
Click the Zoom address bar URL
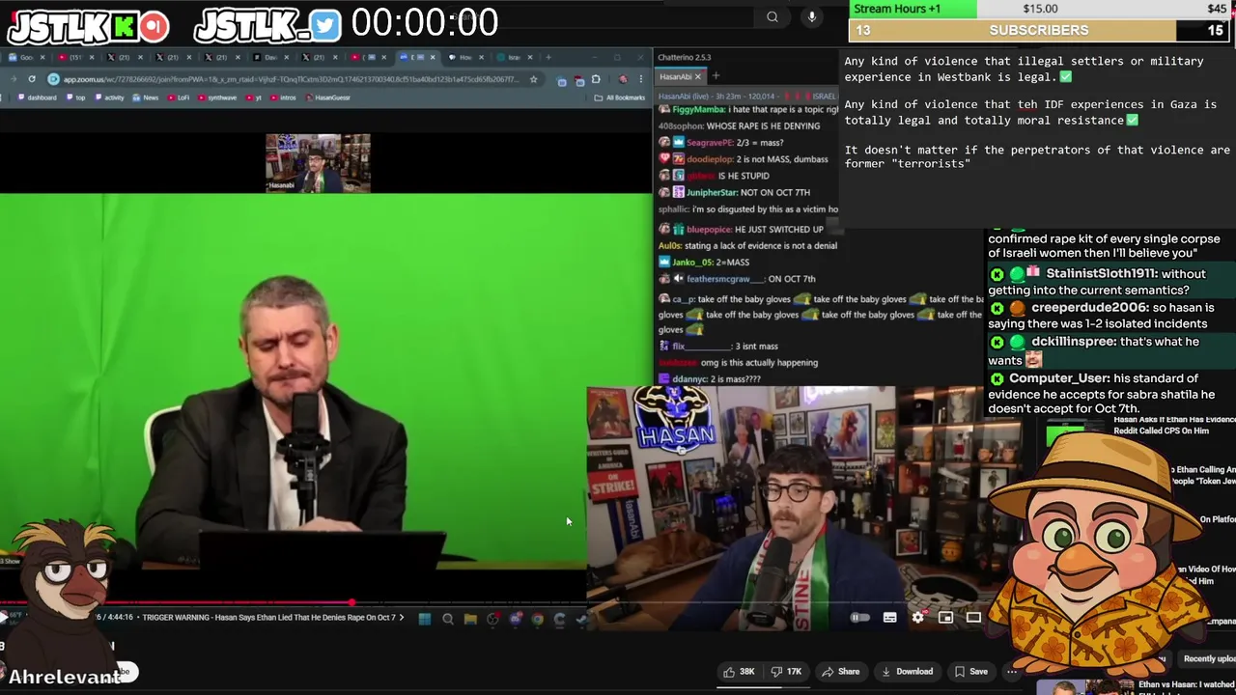pos(290,79)
